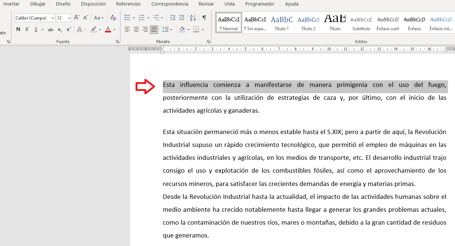Apply borders to the paragraph
This screenshot has width=455, height=246.
196,29
